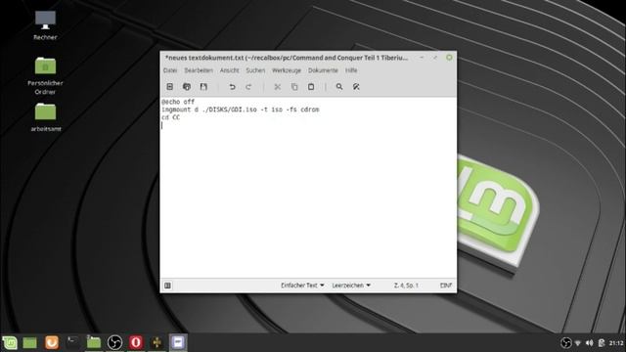Open a file via toolbar icon
626x352 pixels.
pos(187,87)
